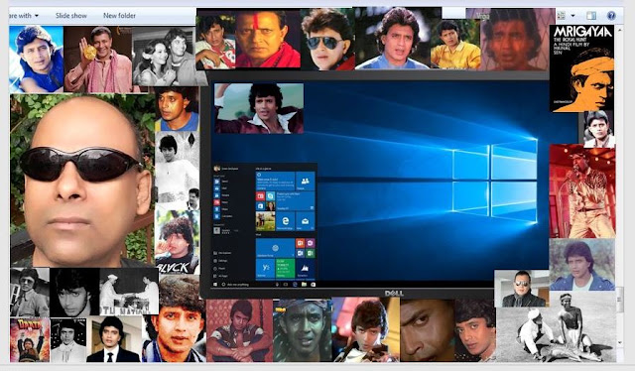Screen dimensions: 635x371
Task: Expand the view options dropdown arrow
Action: 572,16
